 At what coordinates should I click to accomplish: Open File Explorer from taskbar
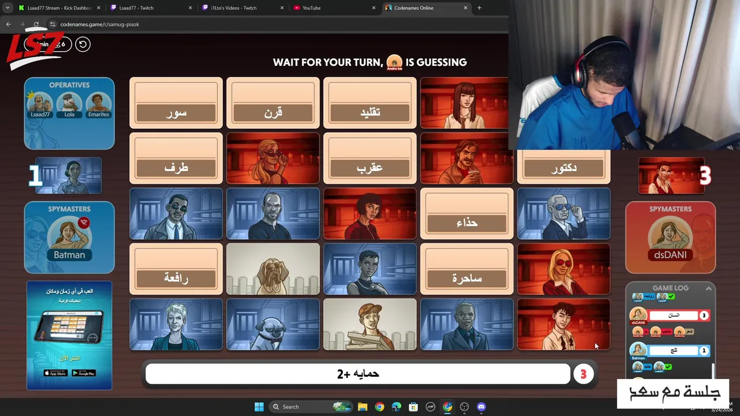362,407
